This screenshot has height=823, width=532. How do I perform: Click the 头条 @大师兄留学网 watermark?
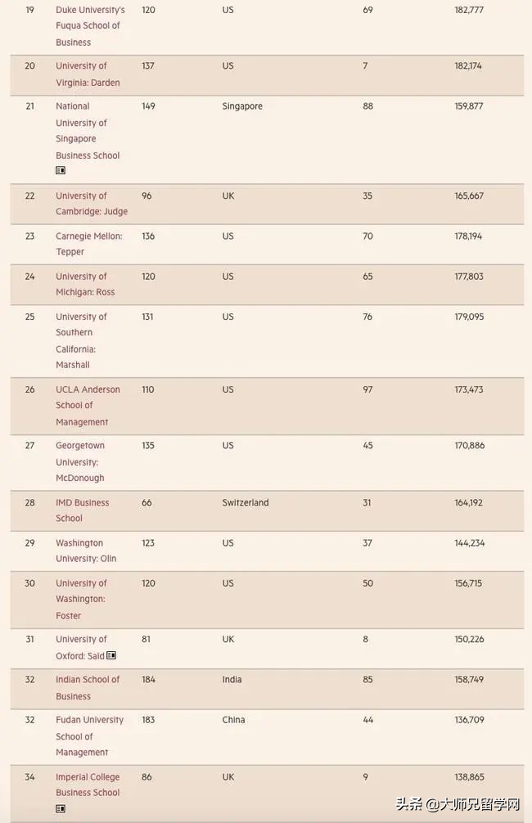click(457, 803)
